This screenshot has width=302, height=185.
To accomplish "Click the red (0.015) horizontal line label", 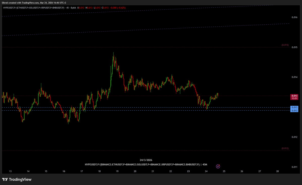I will click(x=285, y=45).
